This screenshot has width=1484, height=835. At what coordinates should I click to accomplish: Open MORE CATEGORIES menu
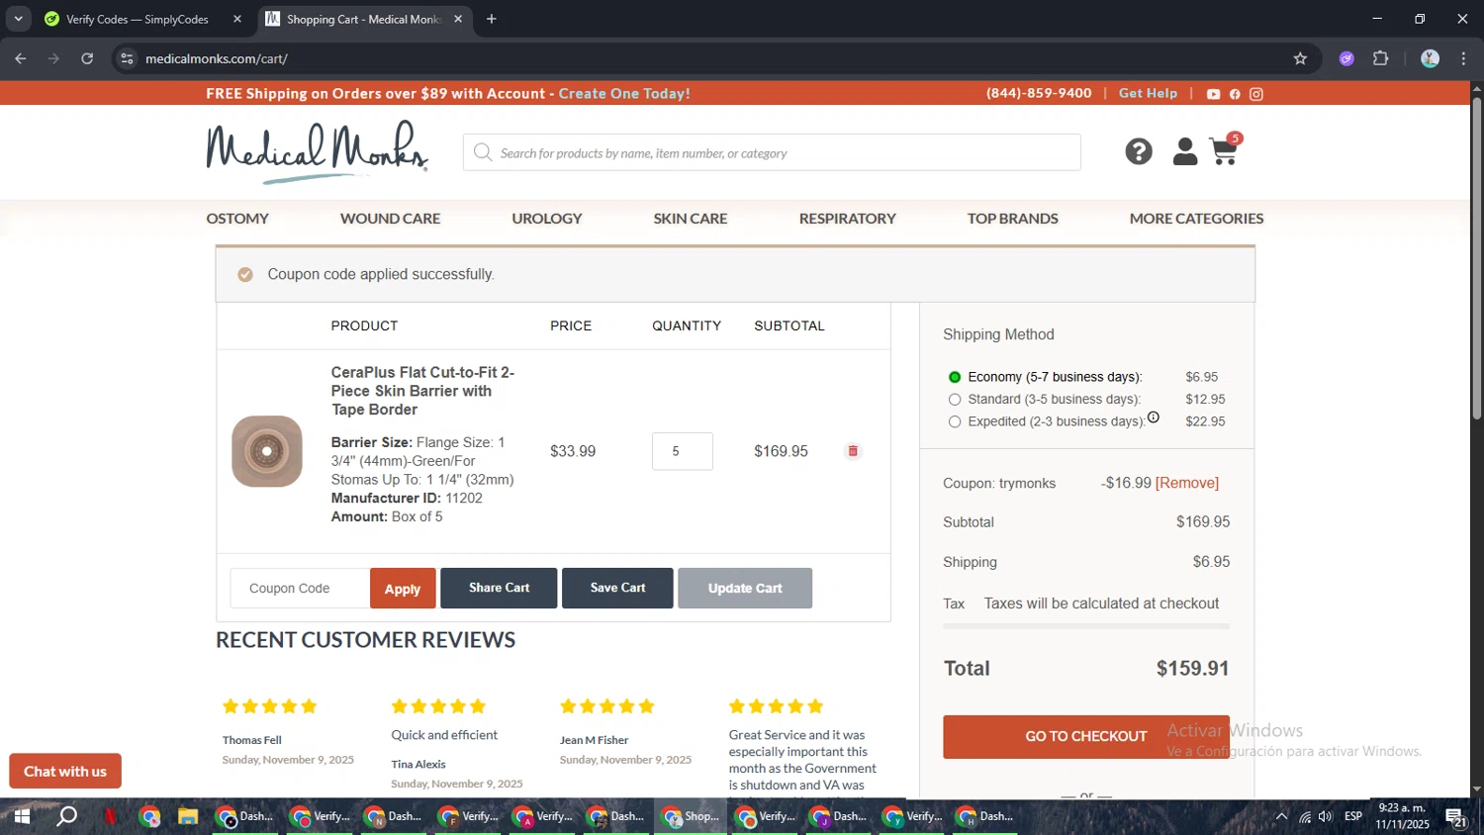1197,219
